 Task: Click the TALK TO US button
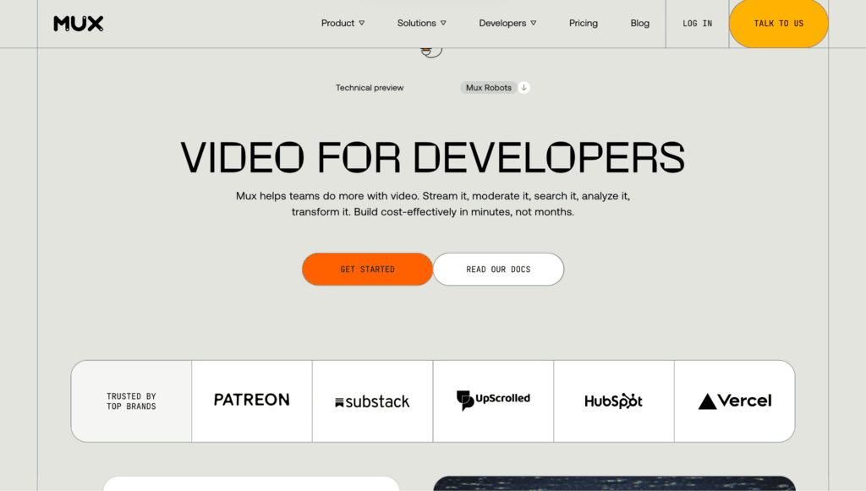coord(779,24)
